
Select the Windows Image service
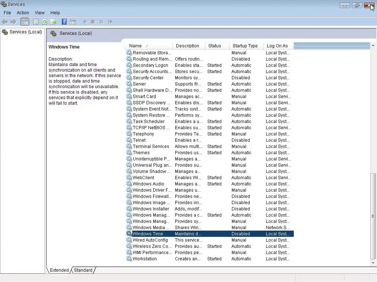(209, 203)
